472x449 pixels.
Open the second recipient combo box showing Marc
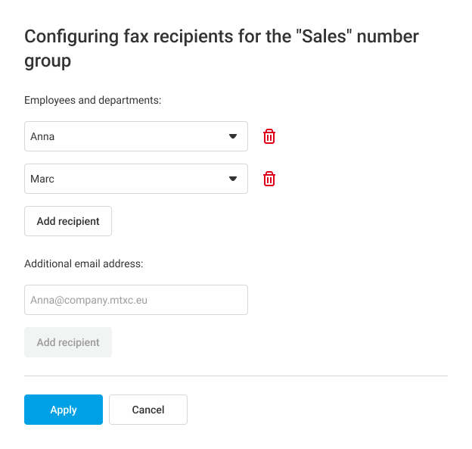pos(129,179)
